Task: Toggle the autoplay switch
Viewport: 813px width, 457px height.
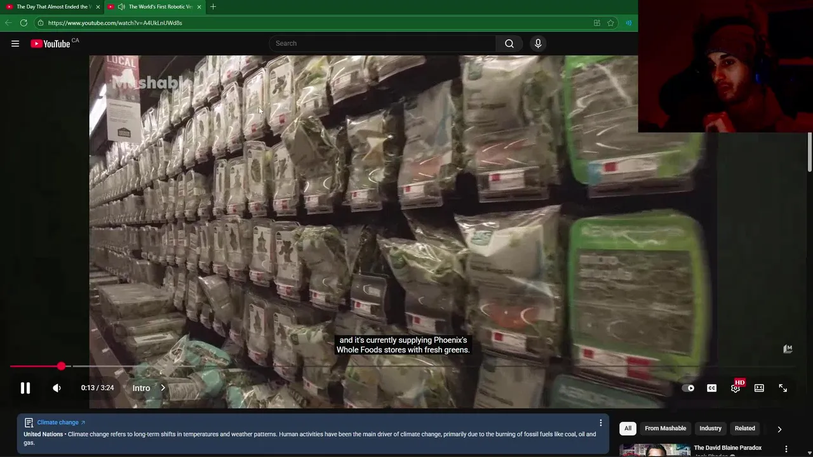Action: (688, 388)
